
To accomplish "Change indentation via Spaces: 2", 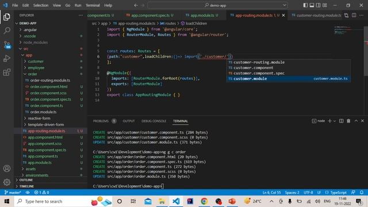I will [292, 193].
